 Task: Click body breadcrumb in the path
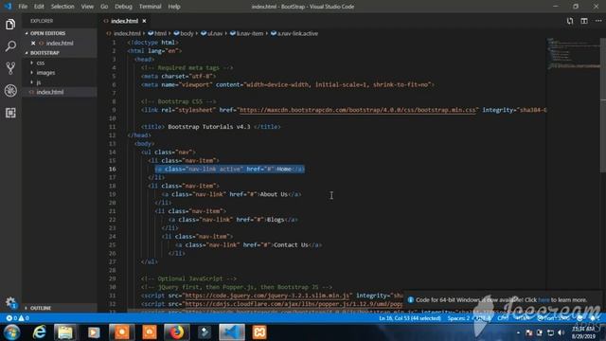tap(184, 34)
